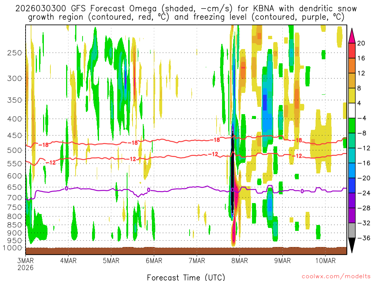
Task: Click the 3MAR time axis label
Action: point(26,261)
